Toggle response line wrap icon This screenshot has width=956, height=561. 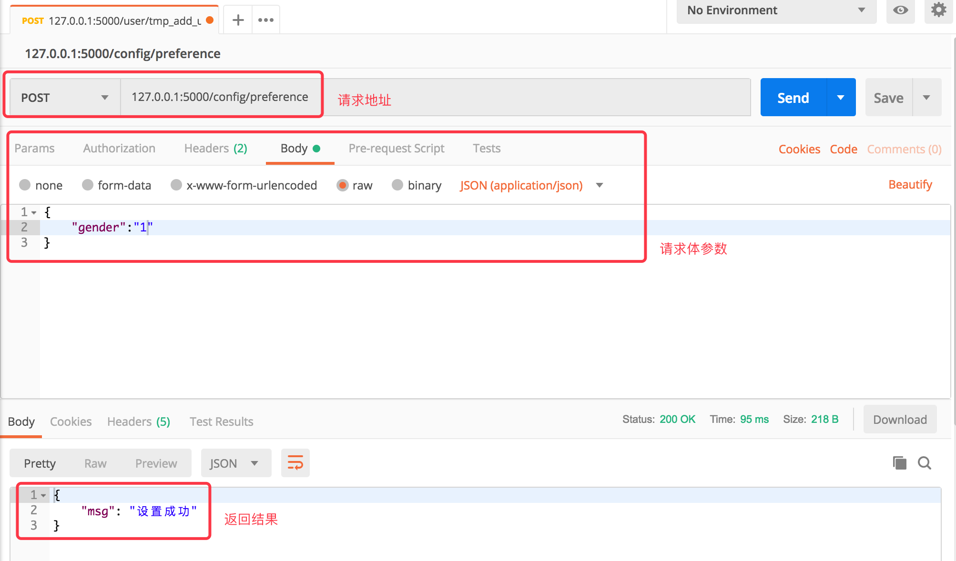coord(295,463)
